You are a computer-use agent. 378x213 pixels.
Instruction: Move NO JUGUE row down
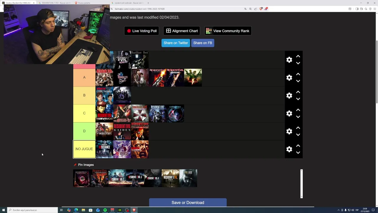tap(298, 153)
